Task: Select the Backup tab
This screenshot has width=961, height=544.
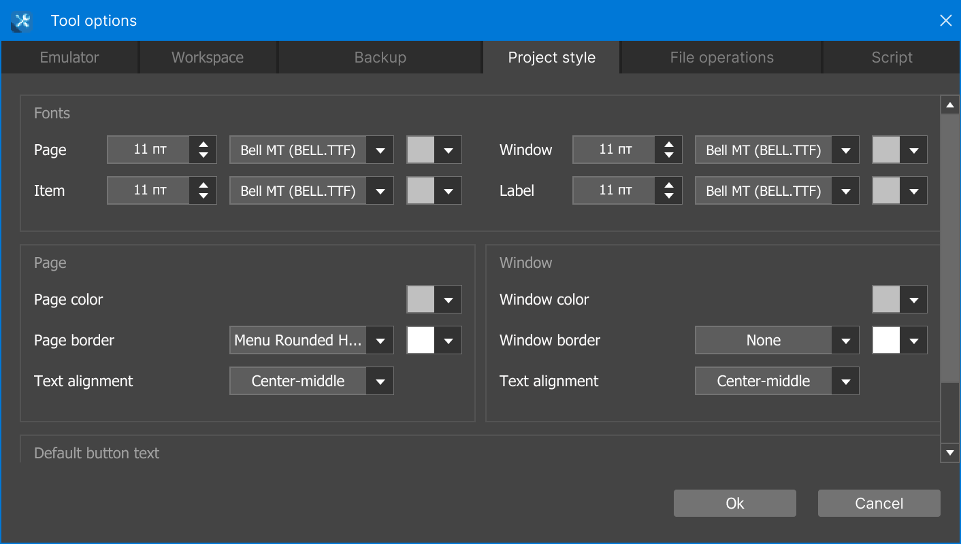Action: coord(380,58)
